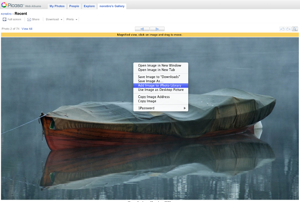Click the Picasa logo icon
The width and height of the screenshot is (300, 202).
[4, 5]
